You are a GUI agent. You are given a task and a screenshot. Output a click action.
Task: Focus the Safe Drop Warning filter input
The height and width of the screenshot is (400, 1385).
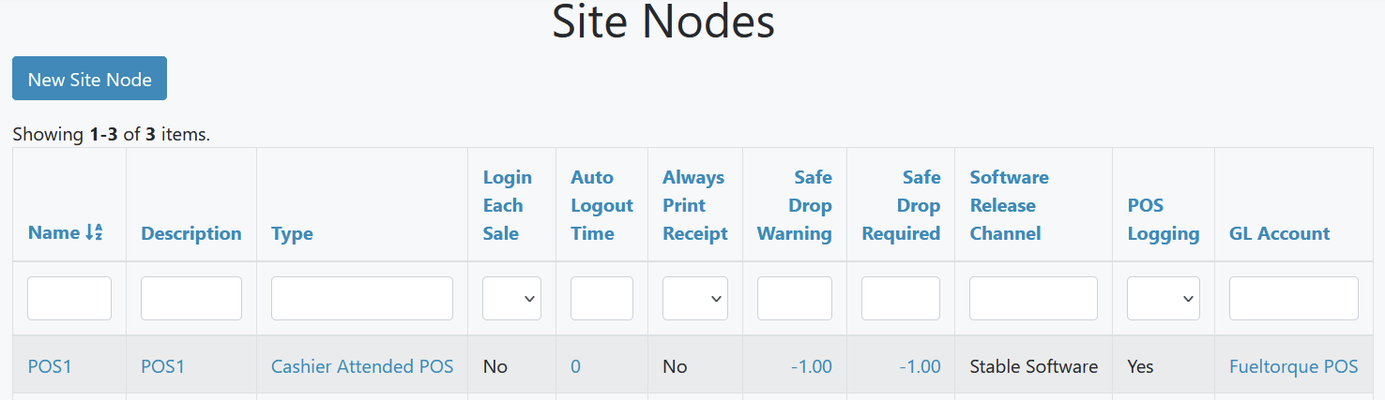point(795,298)
